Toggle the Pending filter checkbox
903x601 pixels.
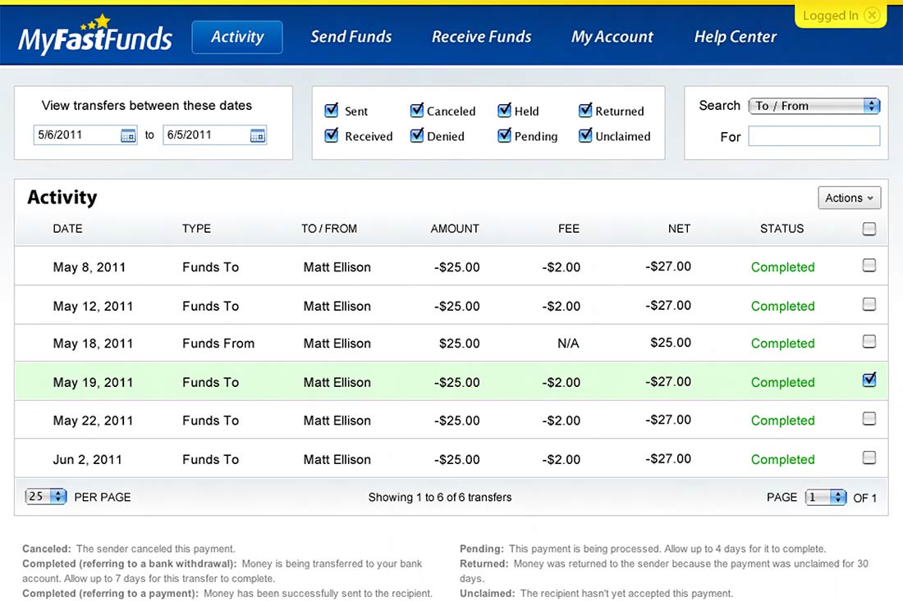tap(504, 136)
